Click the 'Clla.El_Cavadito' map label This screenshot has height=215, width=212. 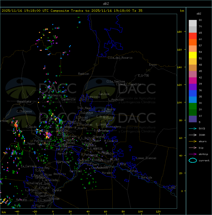click(x=128, y=84)
